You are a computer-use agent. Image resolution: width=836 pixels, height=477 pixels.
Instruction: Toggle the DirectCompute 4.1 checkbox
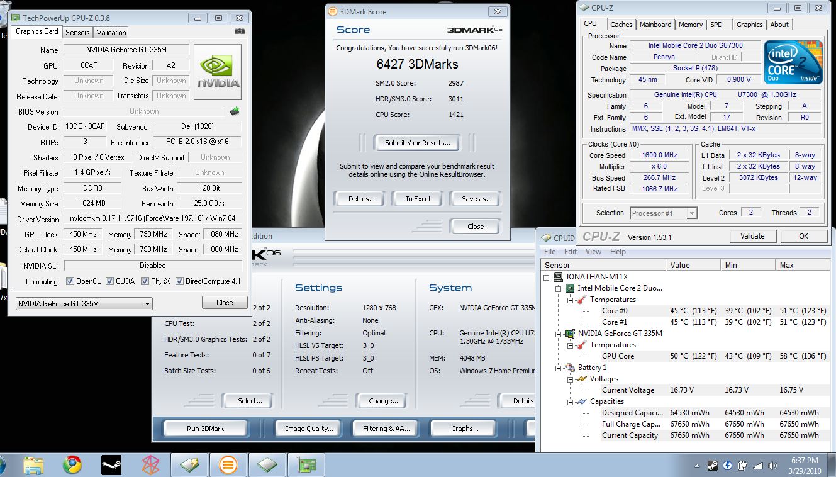click(x=179, y=281)
